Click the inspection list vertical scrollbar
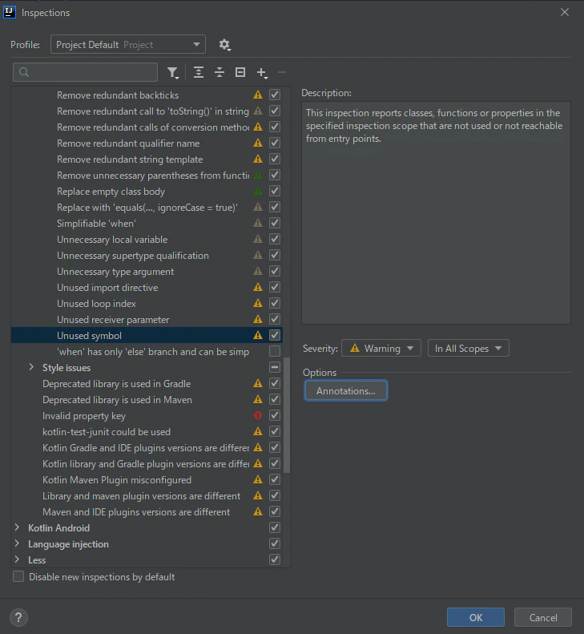Viewport: 584px width, 634px height. (x=287, y=415)
